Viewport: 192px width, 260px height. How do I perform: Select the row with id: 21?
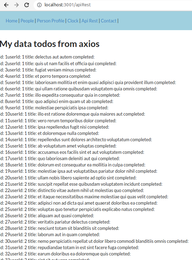pyautogui.click(x=81, y=184)
